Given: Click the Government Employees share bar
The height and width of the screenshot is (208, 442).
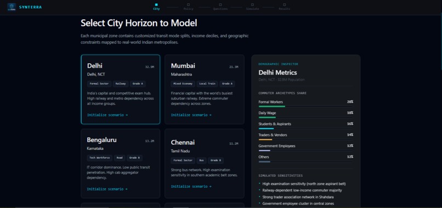Looking at the screenshot, I should point(306,150).
